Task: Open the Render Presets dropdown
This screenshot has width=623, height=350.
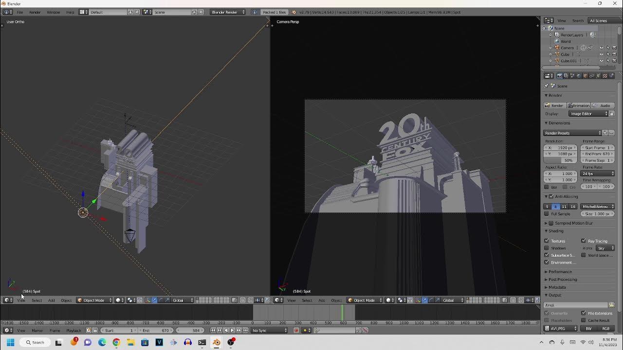Action: tap(572, 133)
